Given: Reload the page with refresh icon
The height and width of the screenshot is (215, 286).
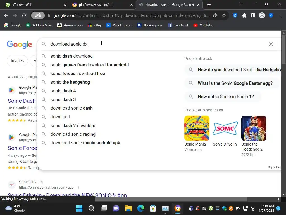Looking at the screenshot, I should (x=24, y=16).
